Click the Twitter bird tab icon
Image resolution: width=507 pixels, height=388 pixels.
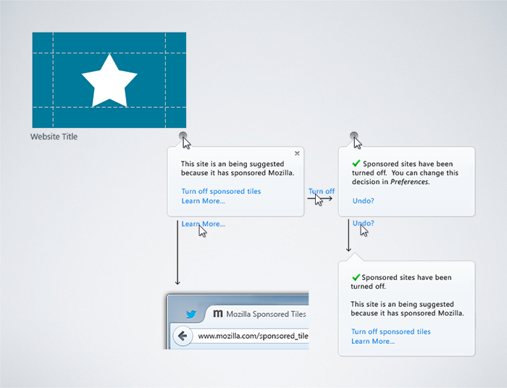[x=190, y=314]
